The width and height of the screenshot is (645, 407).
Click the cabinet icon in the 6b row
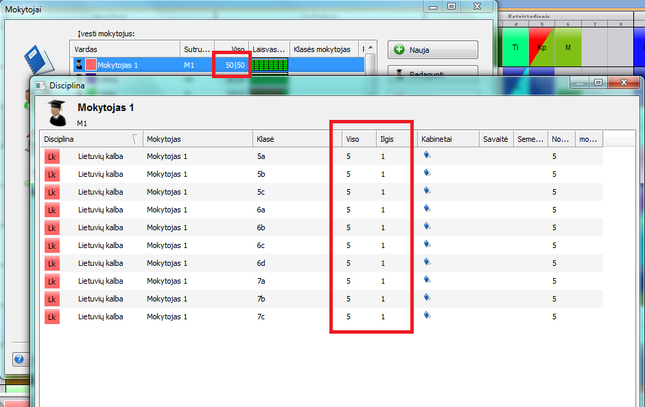427,227
